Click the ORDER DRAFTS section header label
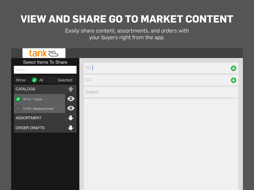The image size is (254, 190). click(x=30, y=128)
